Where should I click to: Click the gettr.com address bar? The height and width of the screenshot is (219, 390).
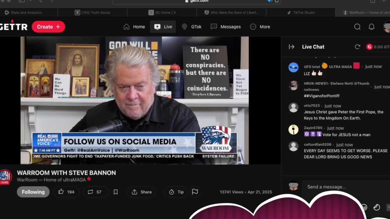[x=196, y=1]
